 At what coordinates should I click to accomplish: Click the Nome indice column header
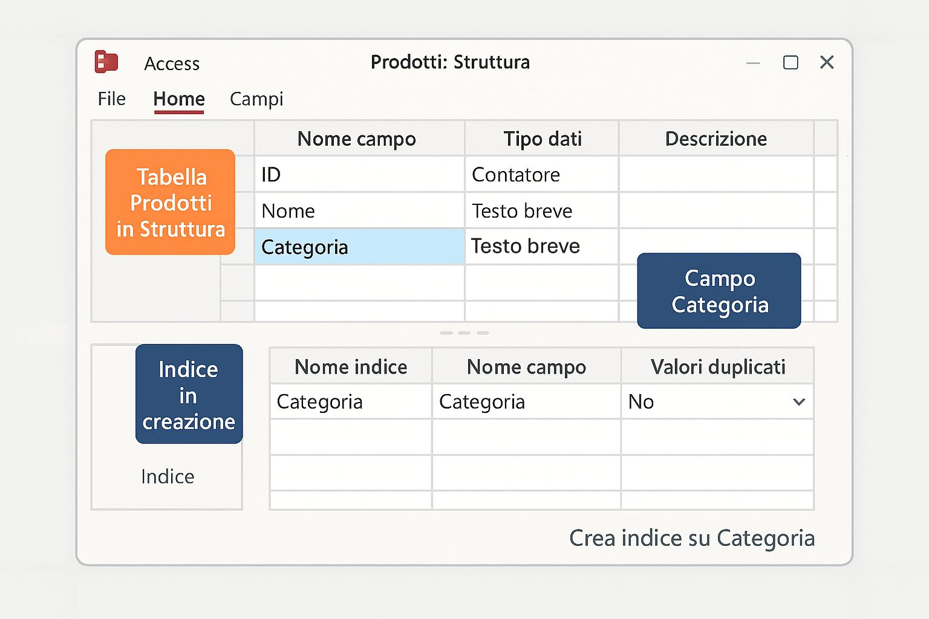tap(351, 367)
